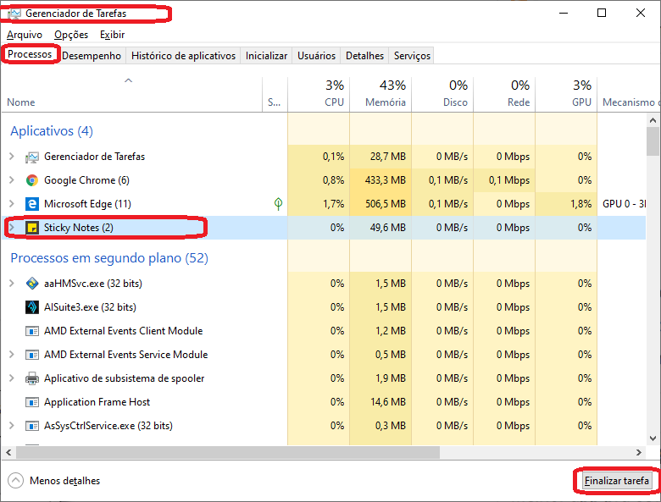Click the 1,8% GPU cell of Edge

point(567,204)
